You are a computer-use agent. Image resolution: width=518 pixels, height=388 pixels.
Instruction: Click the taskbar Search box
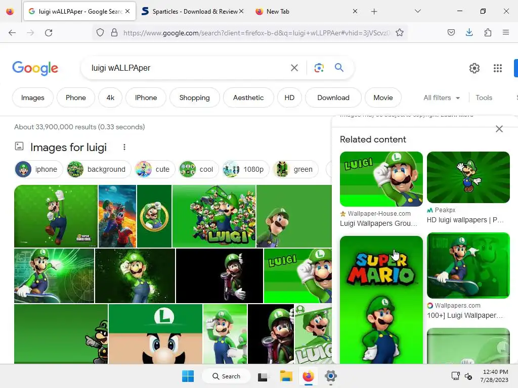226,376
